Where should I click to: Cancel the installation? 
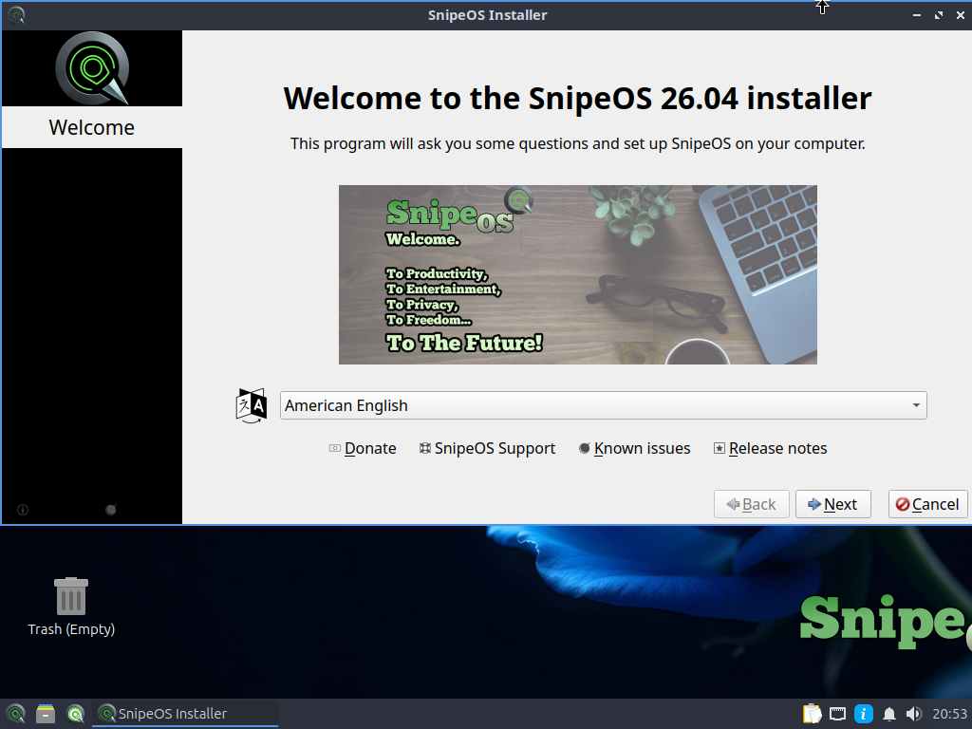click(x=927, y=504)
